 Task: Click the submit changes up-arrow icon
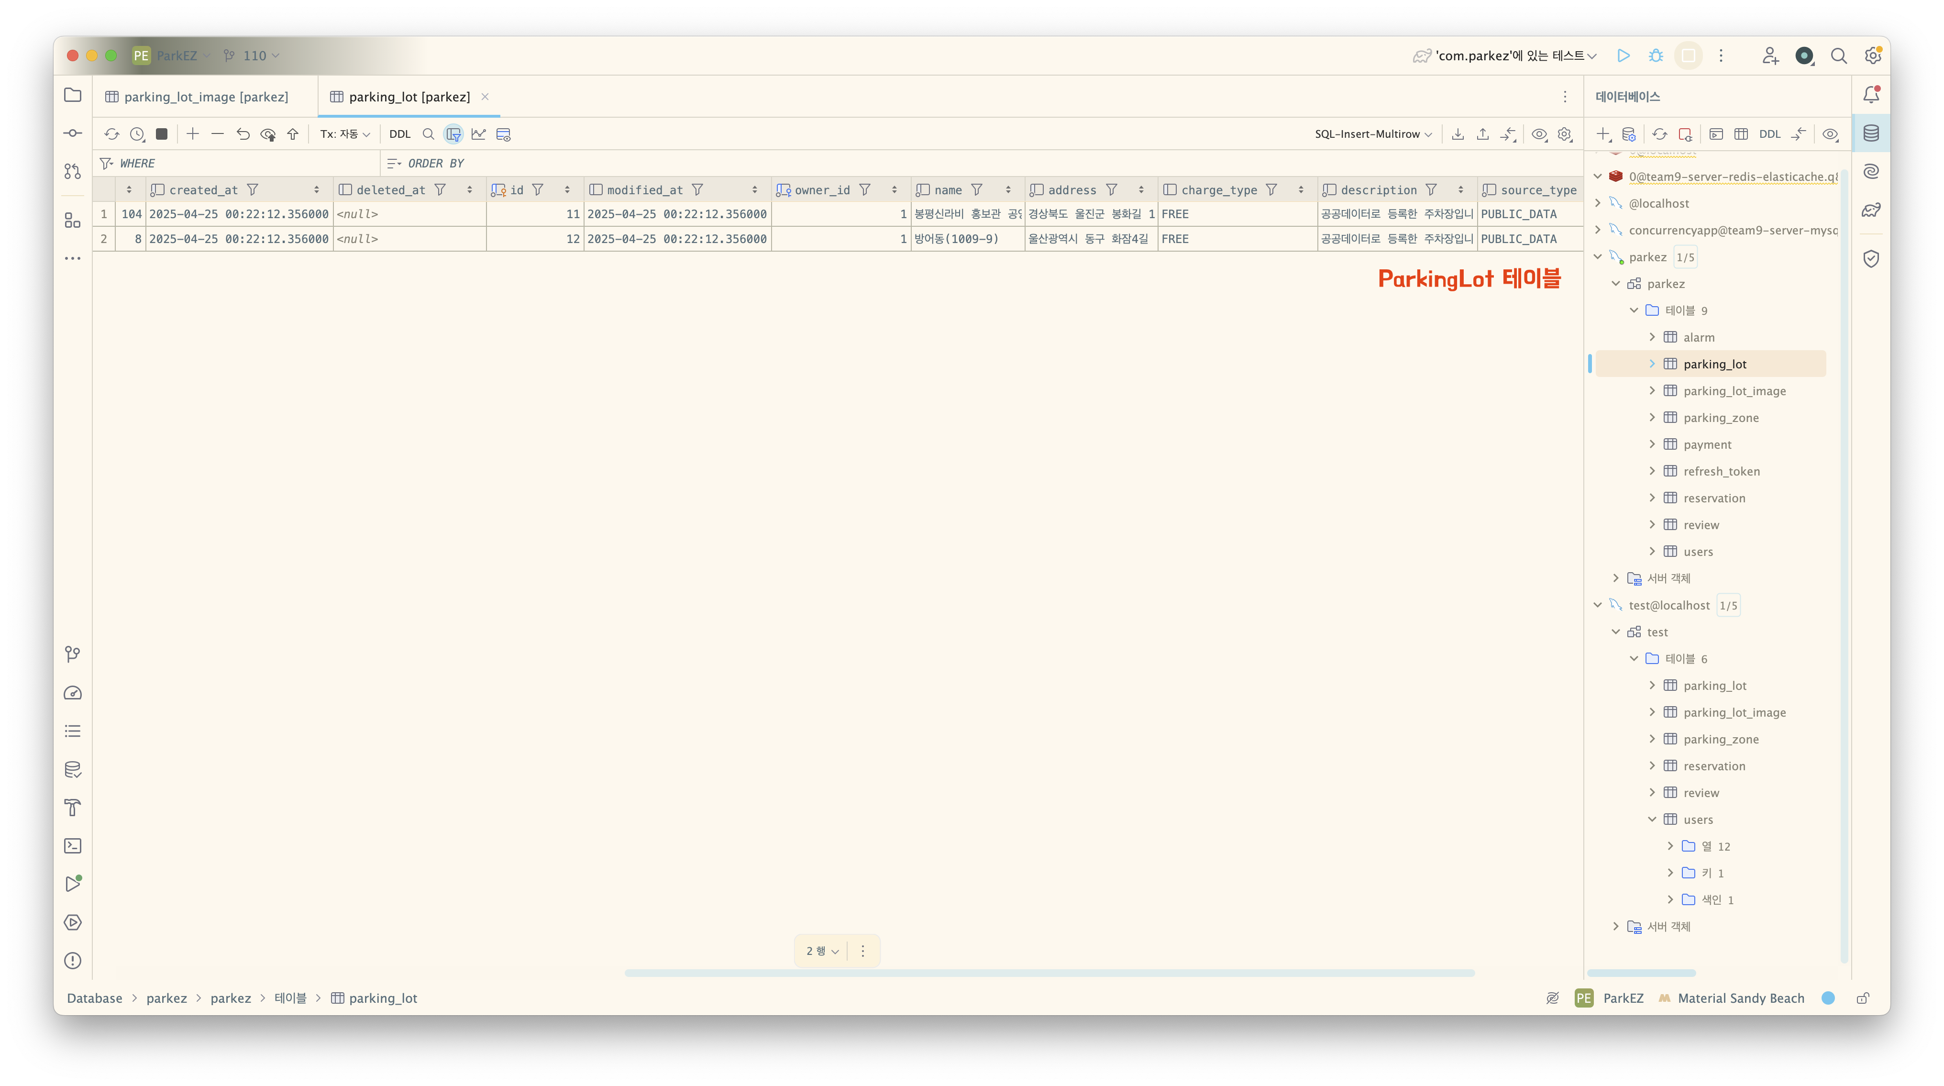click(x=293, y=134)
